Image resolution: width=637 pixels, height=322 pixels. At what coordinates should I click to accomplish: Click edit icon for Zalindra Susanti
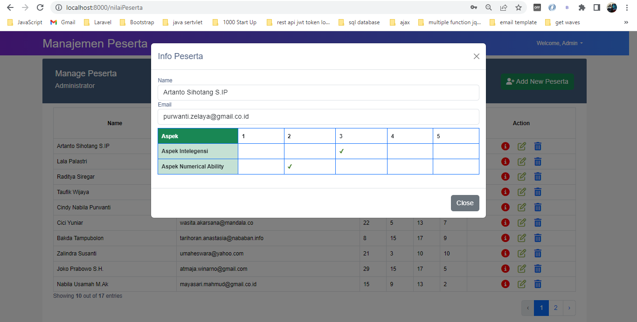(521, 254)
